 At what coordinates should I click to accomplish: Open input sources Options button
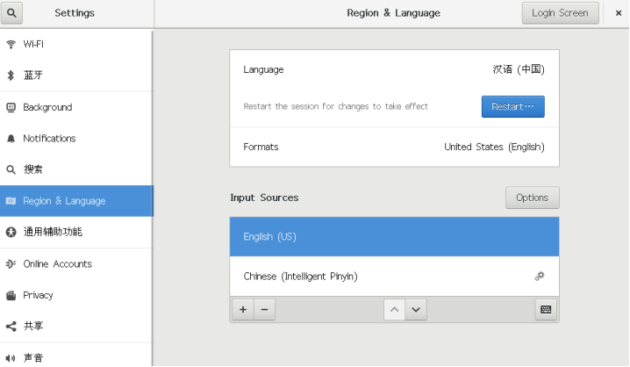532,198
